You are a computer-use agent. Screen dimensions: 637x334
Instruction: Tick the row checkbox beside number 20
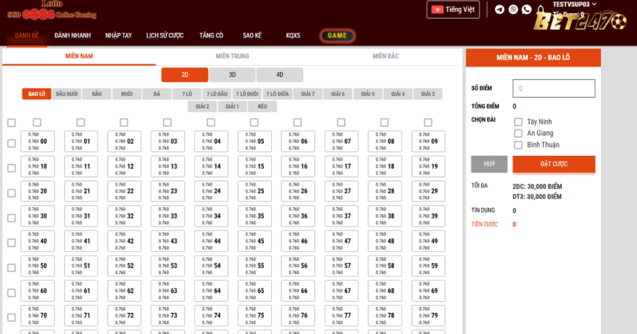pos(12,193)
